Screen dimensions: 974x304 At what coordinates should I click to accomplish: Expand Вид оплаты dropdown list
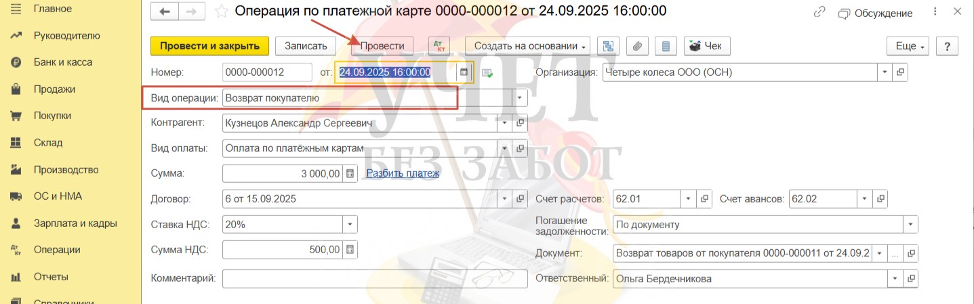[504, 148]
